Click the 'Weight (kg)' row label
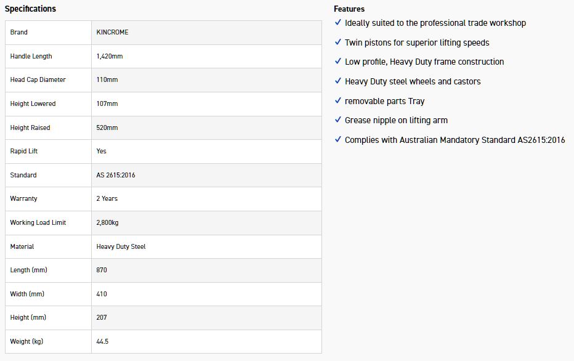The width and height of the screenshot is (574, 361). (26, 341)
